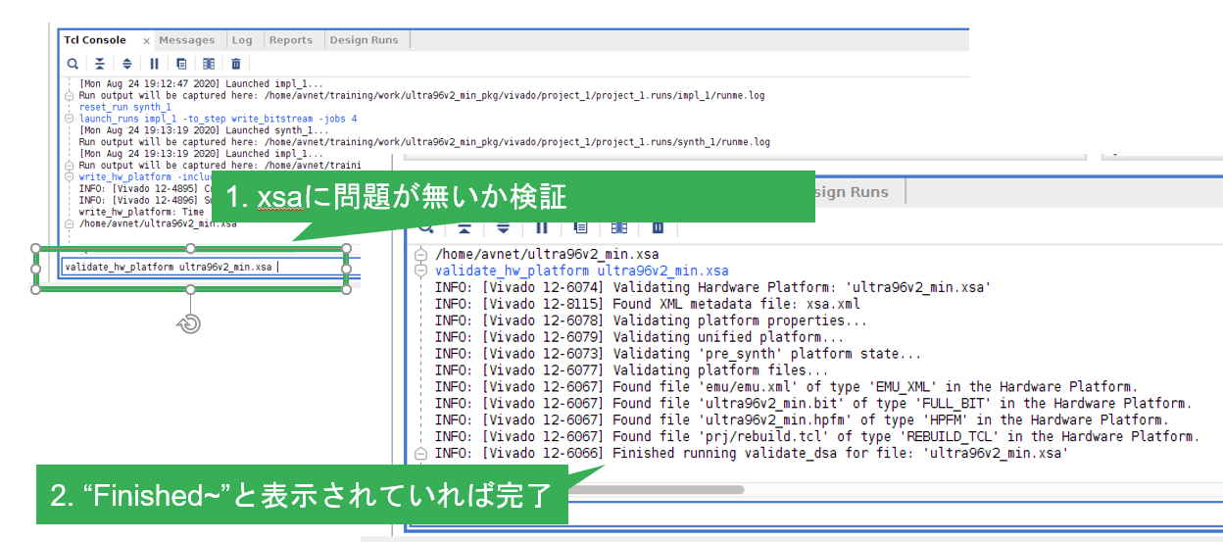Open the Log tab

click(x=242, y=40)
